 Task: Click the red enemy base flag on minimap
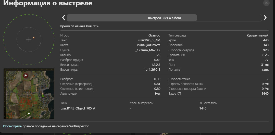tap(26, 76)
